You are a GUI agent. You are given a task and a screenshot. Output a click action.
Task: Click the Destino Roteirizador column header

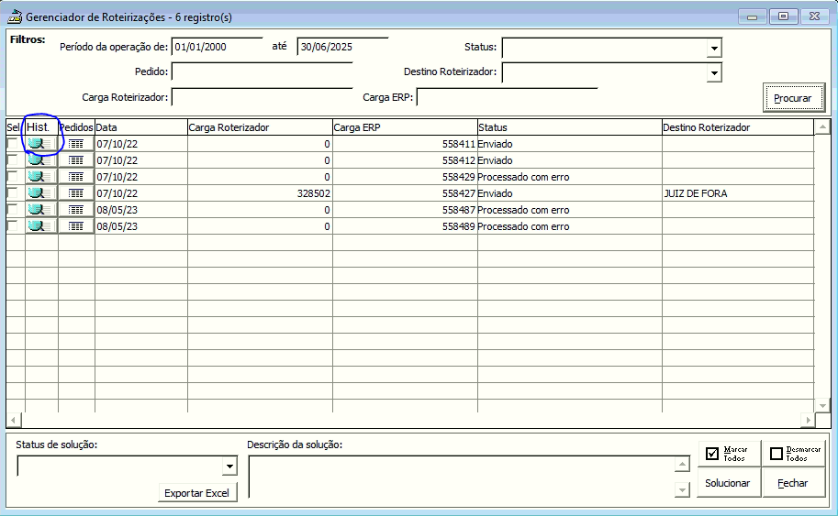[738, 127]
